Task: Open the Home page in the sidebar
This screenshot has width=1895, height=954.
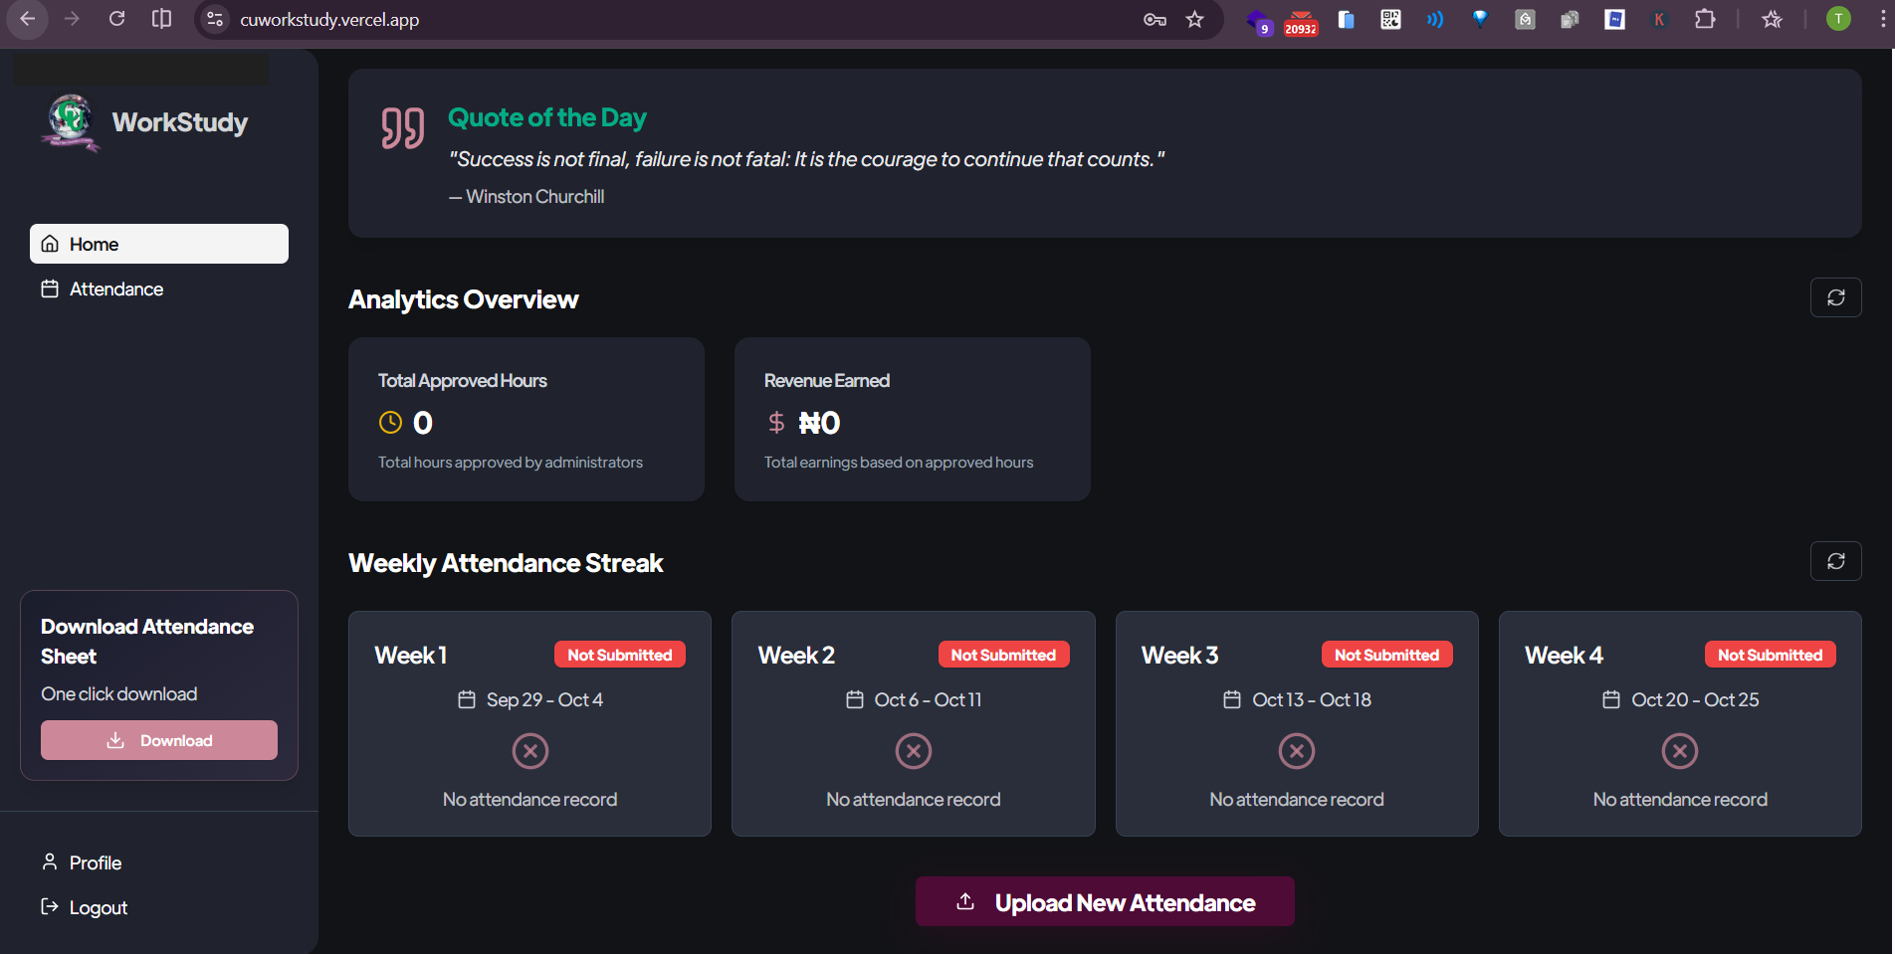Action: coord(159,244)
